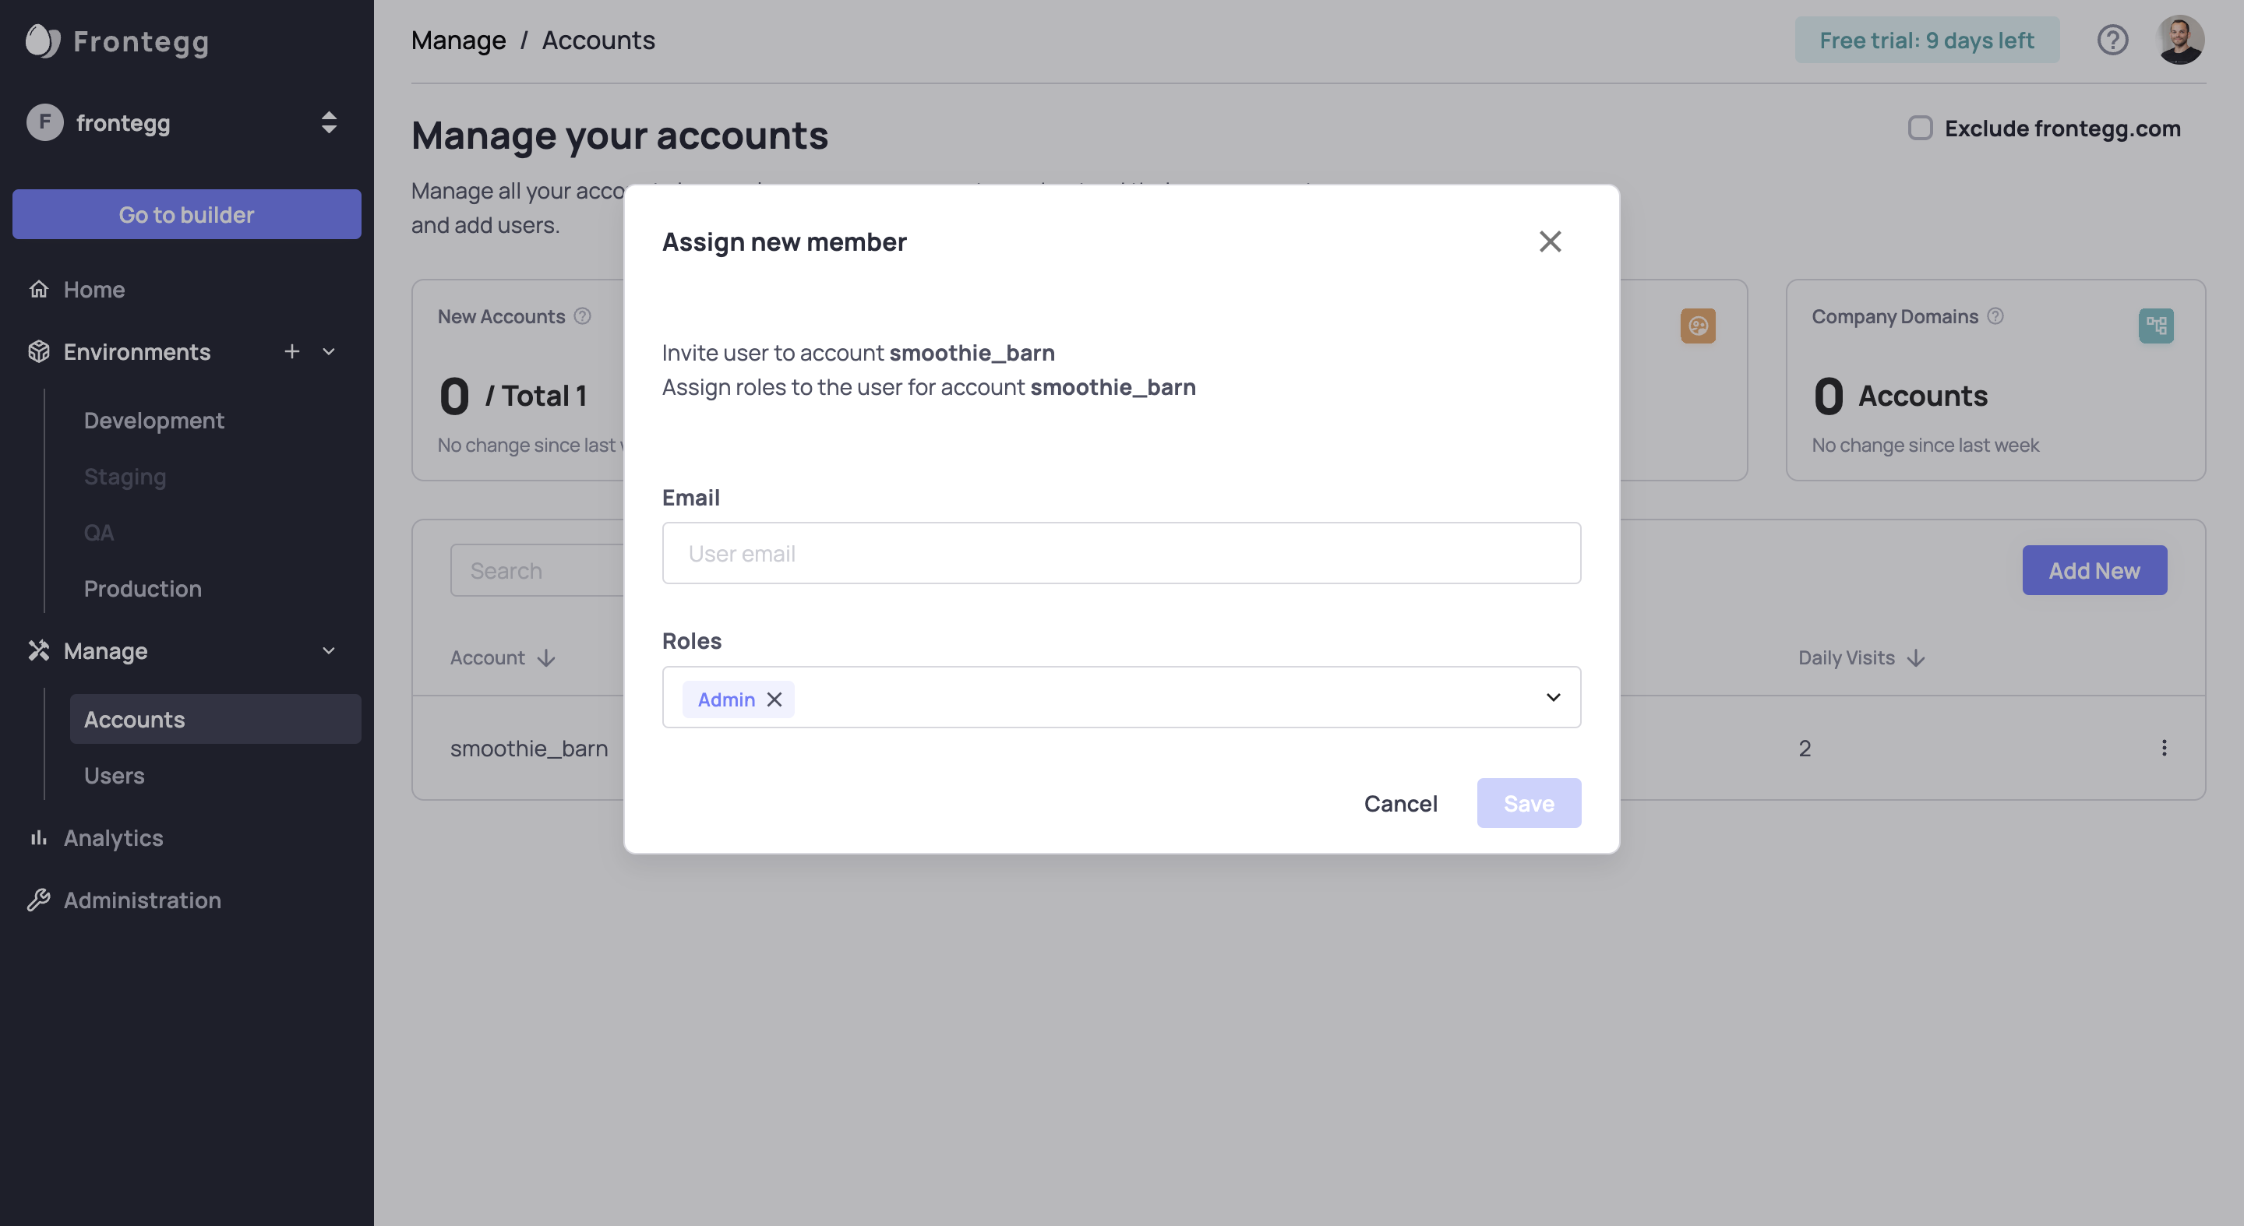
Task: Open Analytics from the sidebar
Action: click(113, 837)
